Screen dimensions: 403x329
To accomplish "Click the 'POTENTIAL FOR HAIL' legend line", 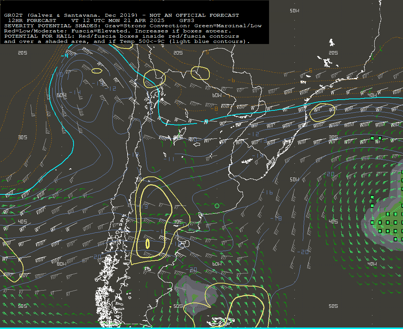I will pos(122,36).
